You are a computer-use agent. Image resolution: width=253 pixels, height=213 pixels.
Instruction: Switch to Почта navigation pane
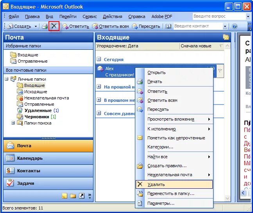pyautogui.click(x=48, y=146)
